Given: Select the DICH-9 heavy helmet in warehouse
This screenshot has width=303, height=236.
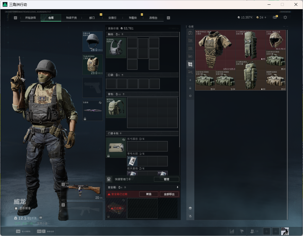Looking at the screenshot, I should pos(276,40).
